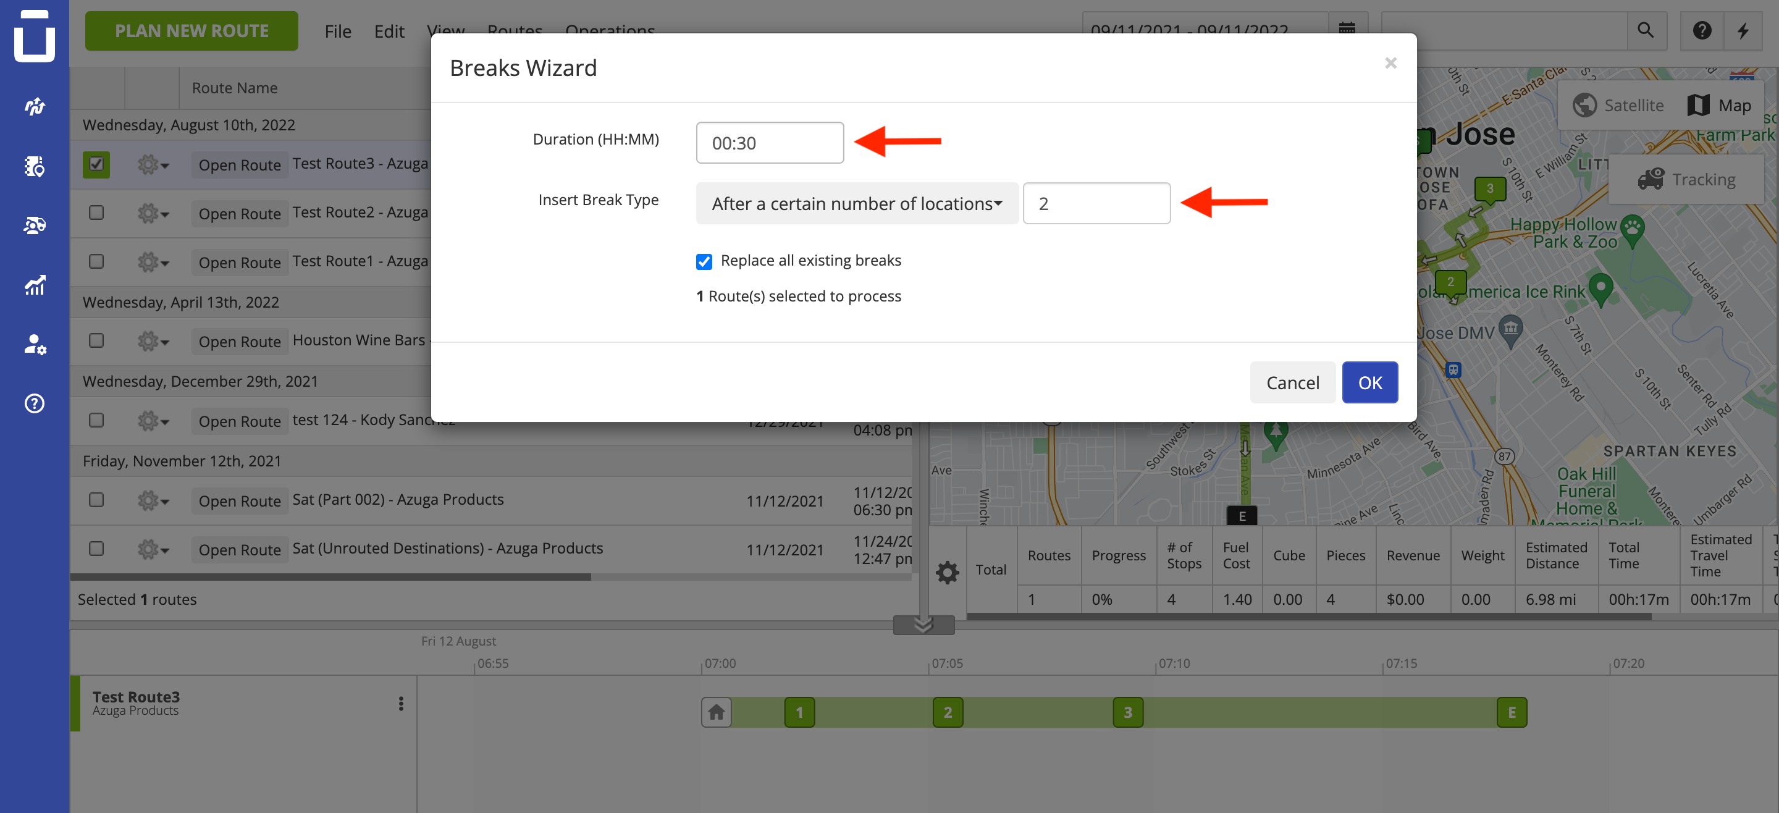This screenshot has width=1779, height=813.
Task: Click map stop marker 3
Action: pyautogui.click(x=1490, y=189)
